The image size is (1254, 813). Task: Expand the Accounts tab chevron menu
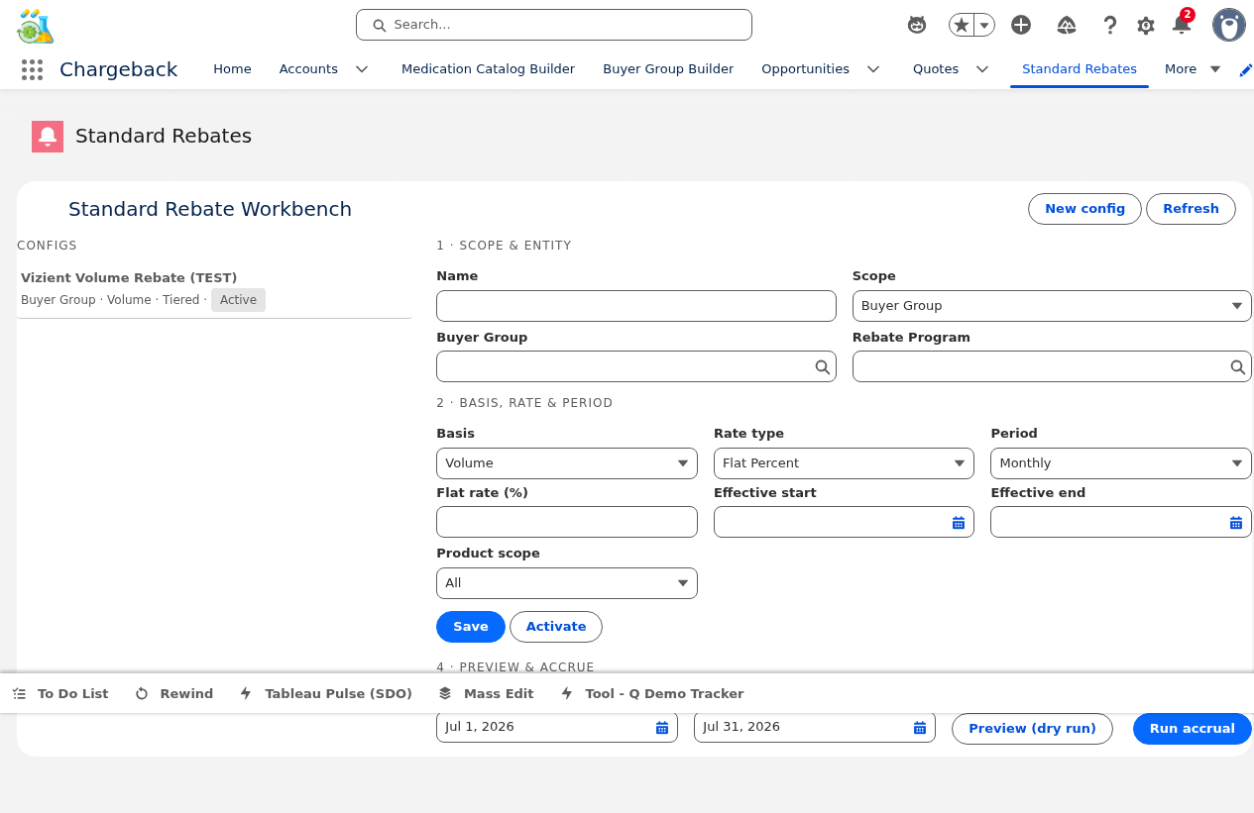(362, 69)
